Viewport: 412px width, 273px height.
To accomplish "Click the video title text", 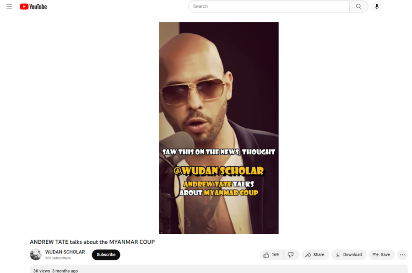I will [92, 242].
